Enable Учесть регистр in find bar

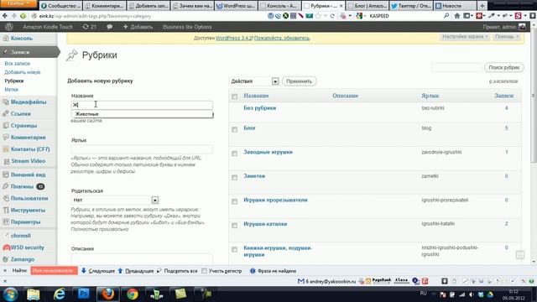pyautogui.click(x=205, y=271)
